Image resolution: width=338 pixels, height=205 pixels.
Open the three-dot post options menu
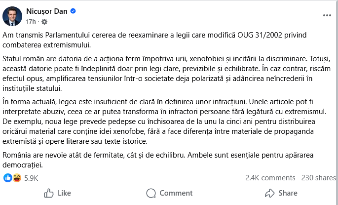coord(327,15)
